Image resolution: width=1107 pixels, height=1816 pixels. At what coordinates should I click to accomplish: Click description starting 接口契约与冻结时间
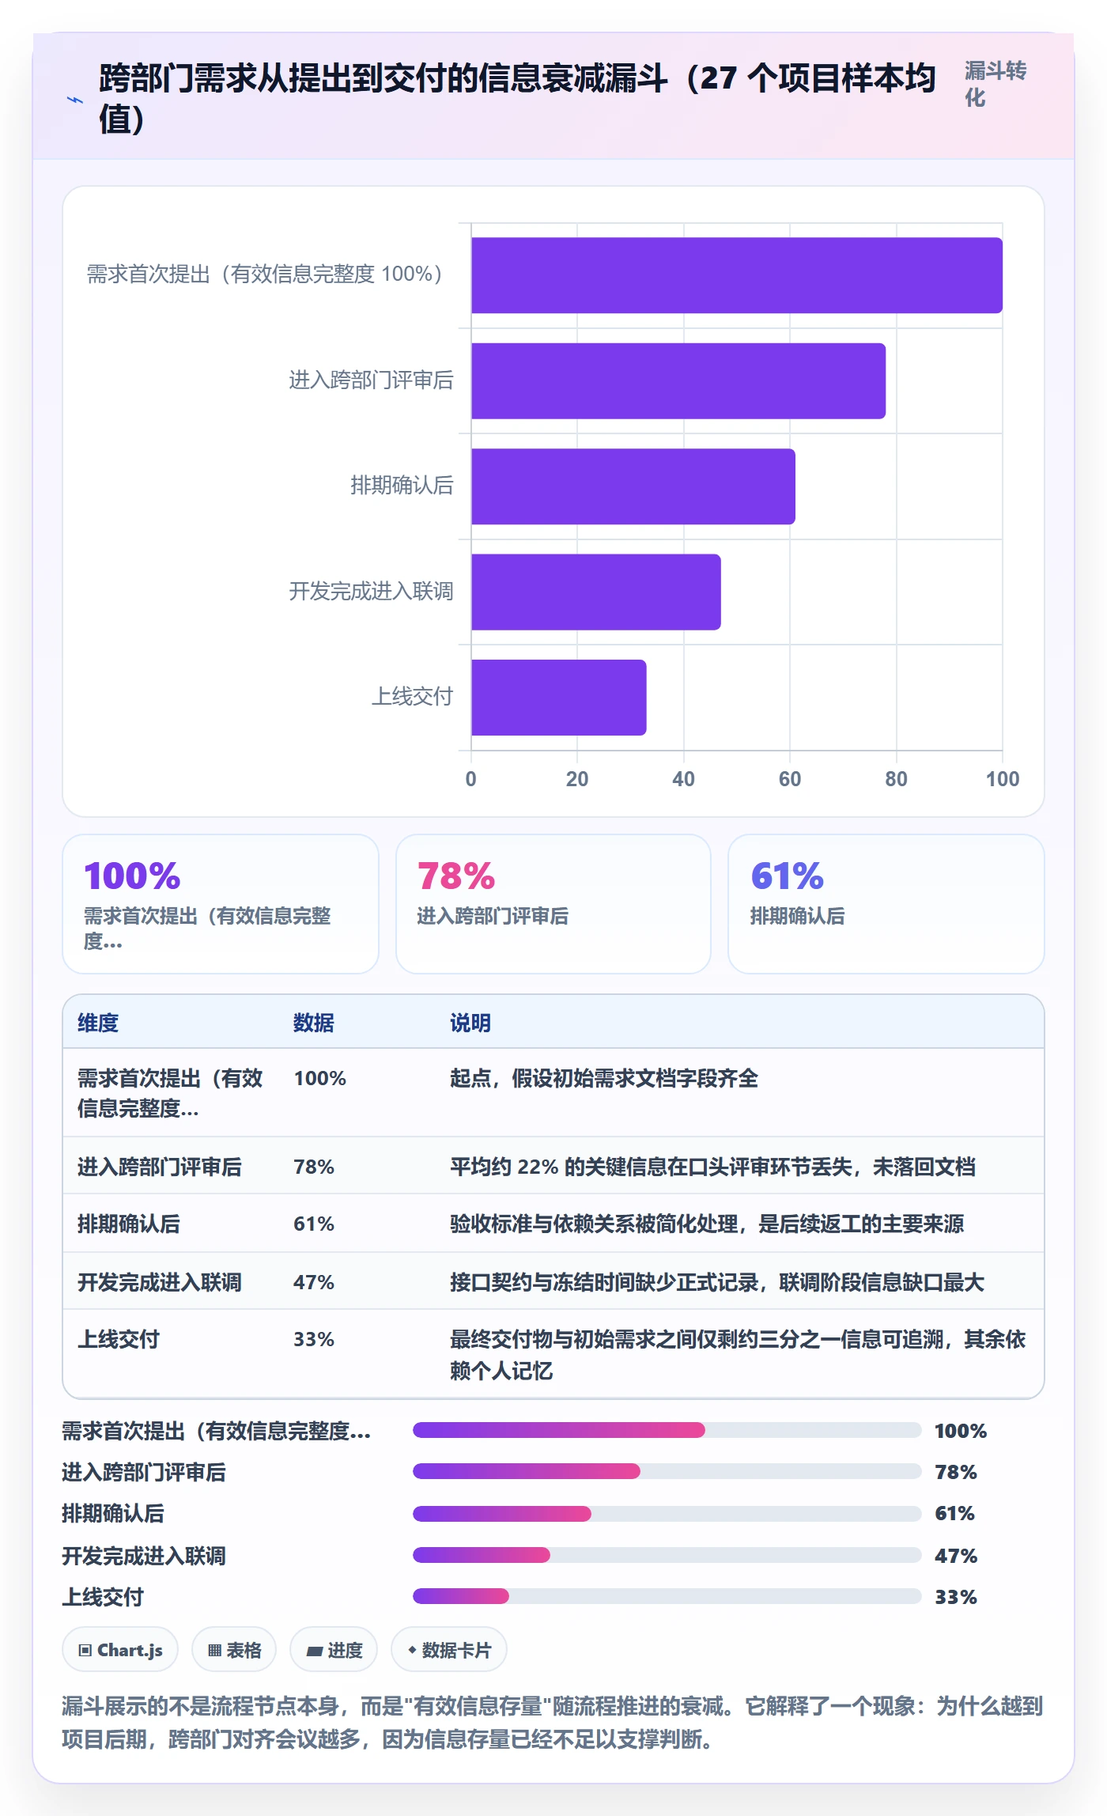(717, 1282)
